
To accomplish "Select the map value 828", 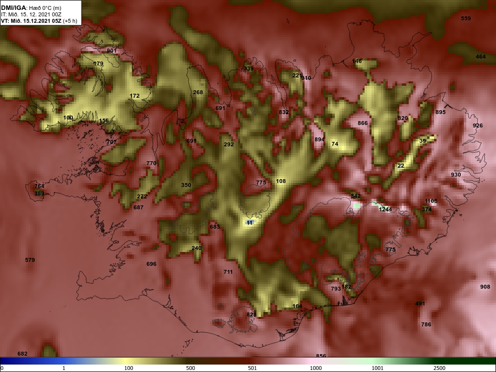I will coord(251,314).
